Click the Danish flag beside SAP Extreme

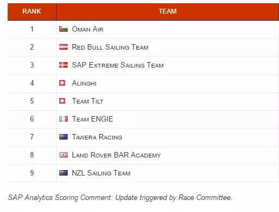(63, 65)
